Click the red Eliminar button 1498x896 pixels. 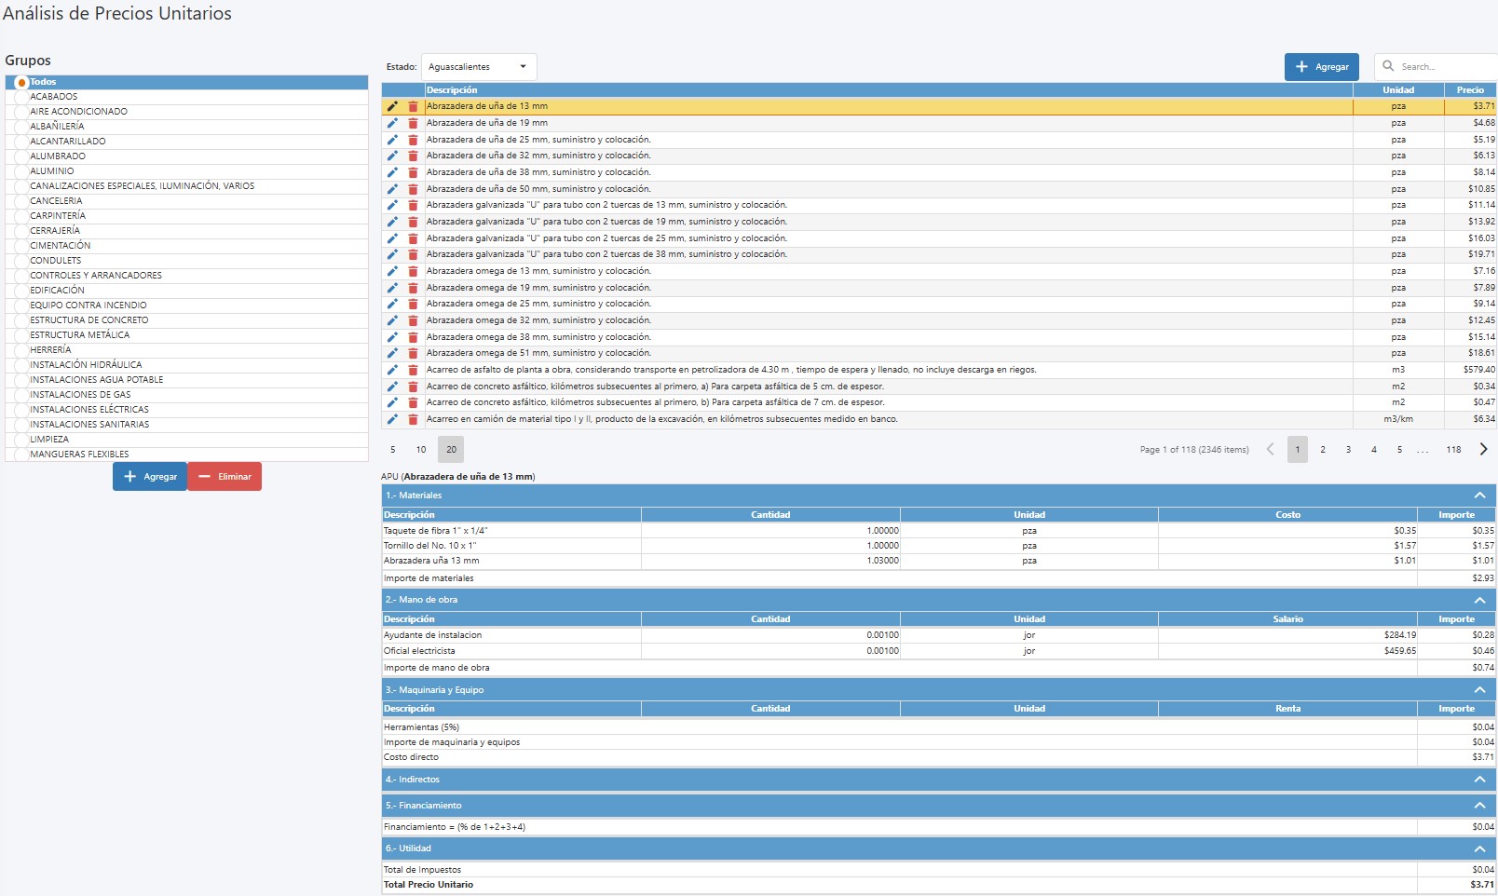[x=225, y=476]
